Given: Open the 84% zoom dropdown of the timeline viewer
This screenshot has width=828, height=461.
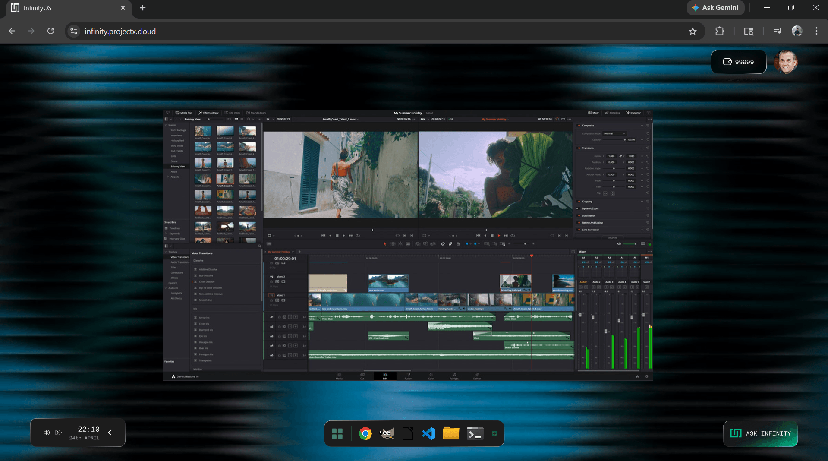Looking at the screenshot, I should point(425,119).
